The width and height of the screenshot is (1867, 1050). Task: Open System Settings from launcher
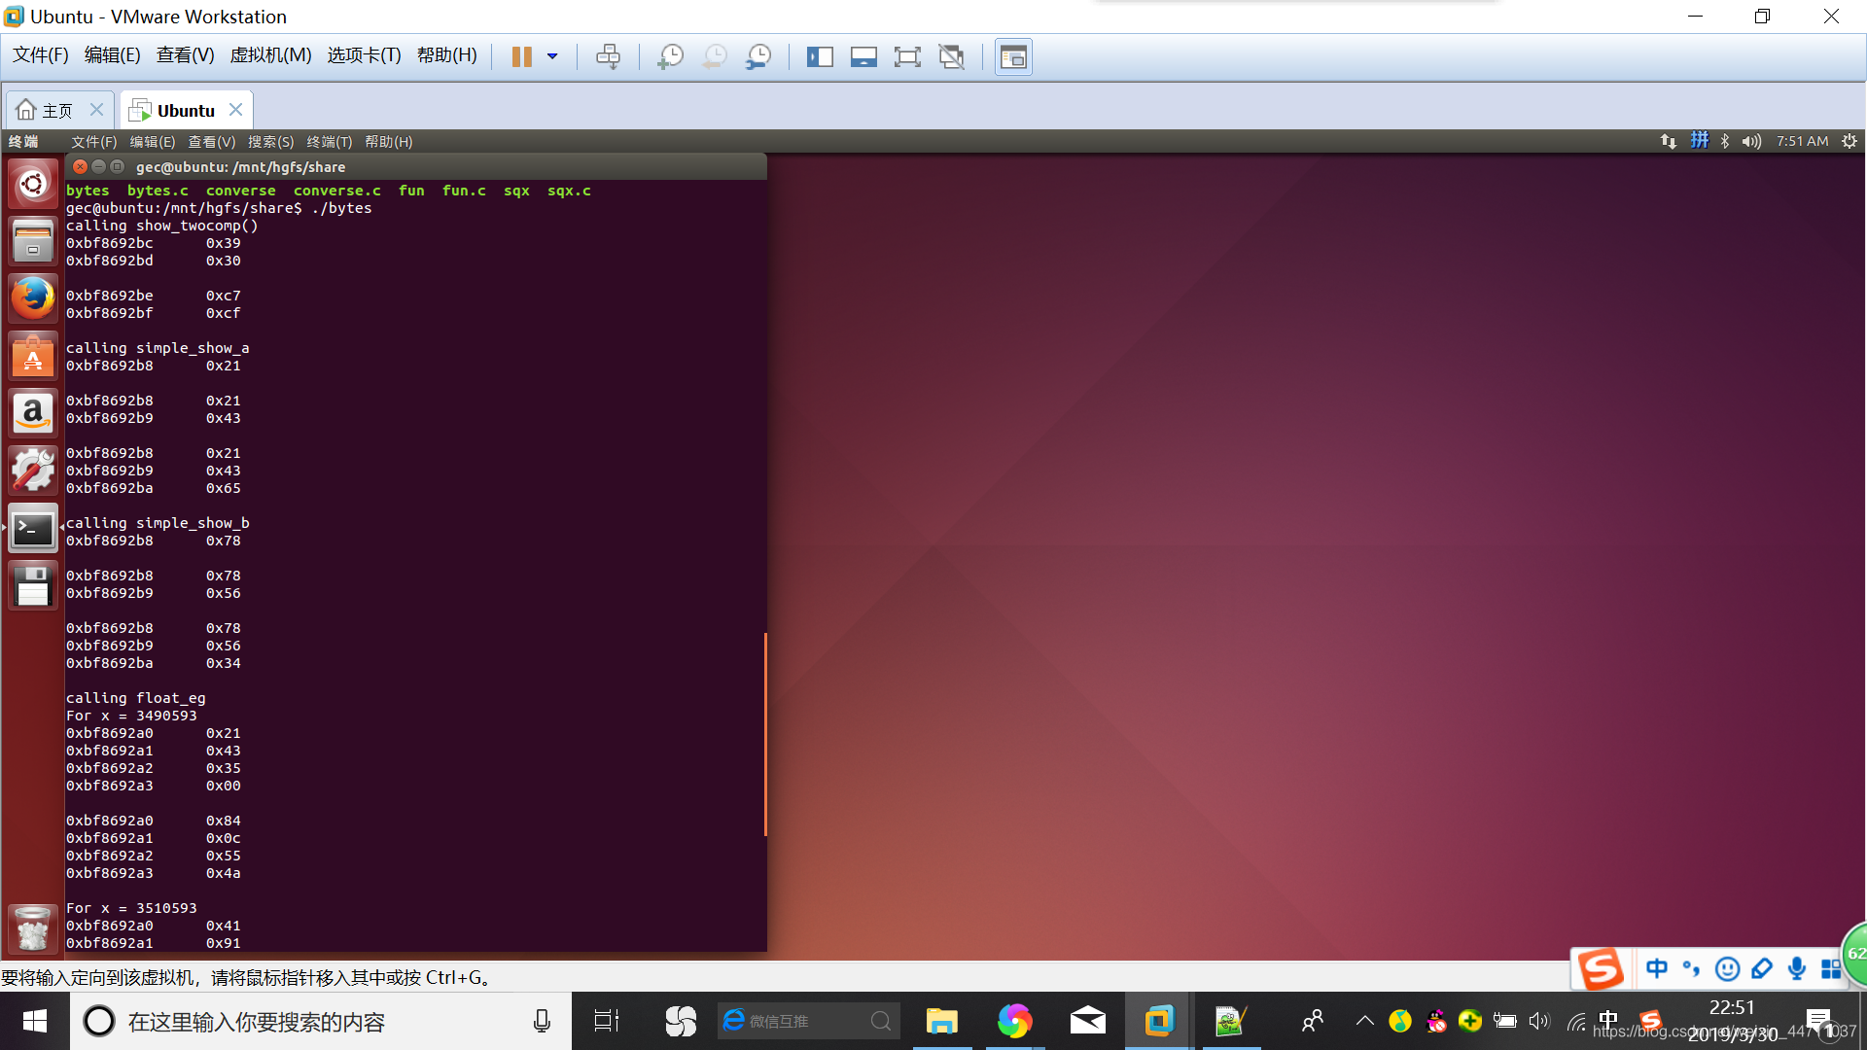pyautogui.click(x=32, y=471)
